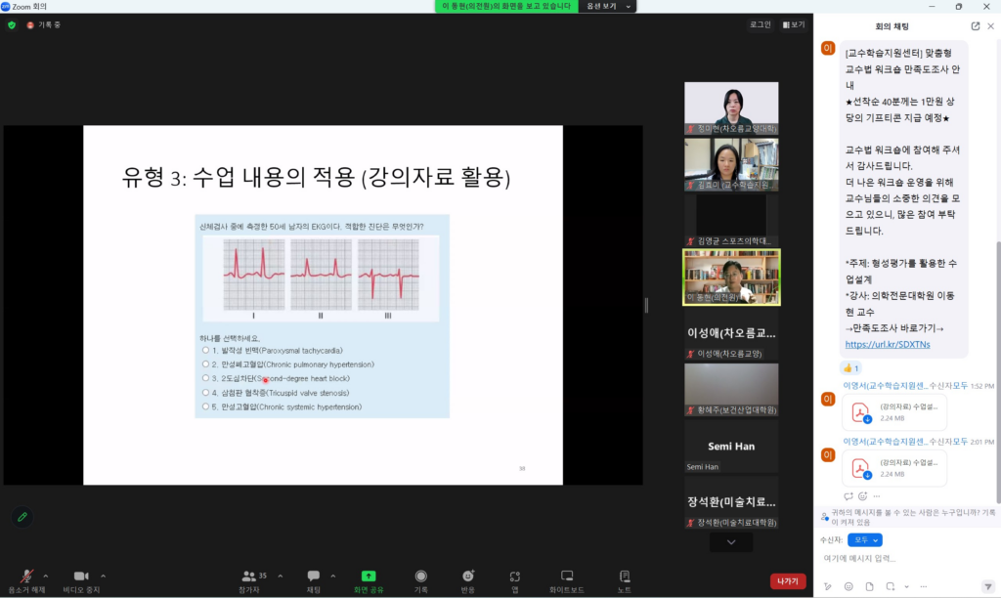Click the emoji icon below the message box
The width and height of the screenshot is (1001, 598).
tap(848, 586)
